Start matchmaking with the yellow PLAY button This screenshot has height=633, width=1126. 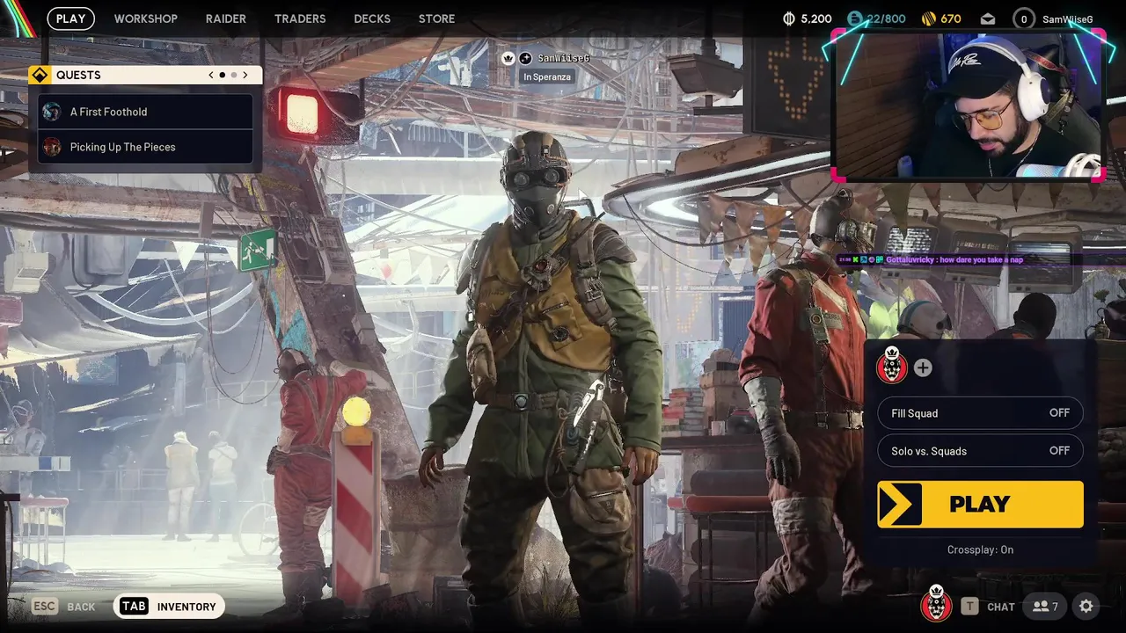[x=980, y=505]
